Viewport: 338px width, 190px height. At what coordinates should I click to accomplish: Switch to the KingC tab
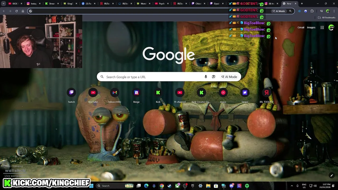69,4
